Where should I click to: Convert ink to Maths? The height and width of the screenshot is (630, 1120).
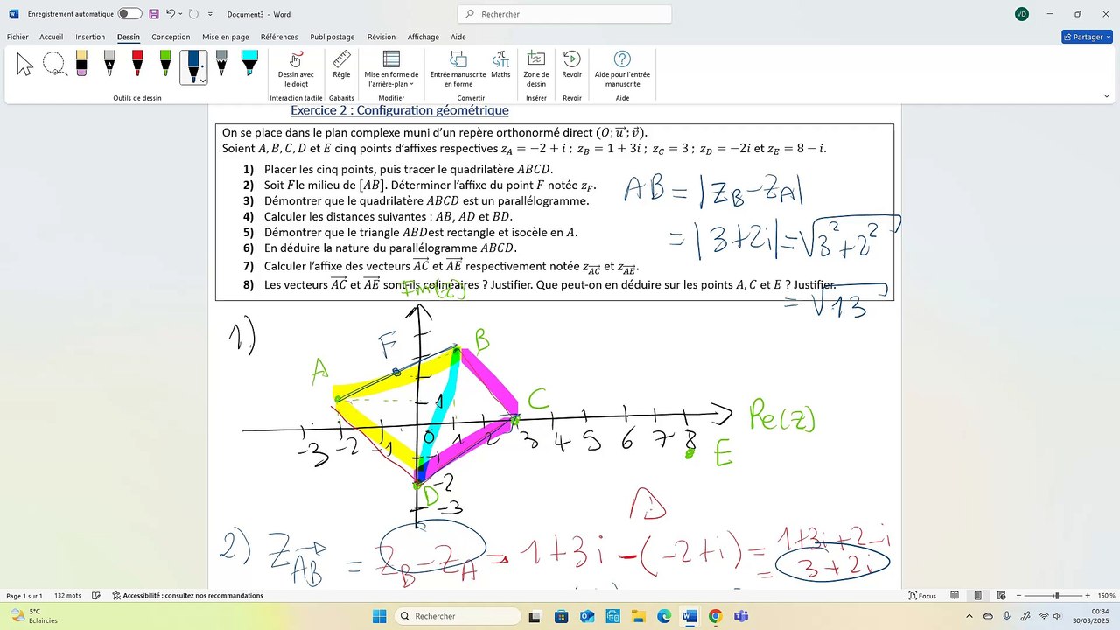[x=500, y=65]
